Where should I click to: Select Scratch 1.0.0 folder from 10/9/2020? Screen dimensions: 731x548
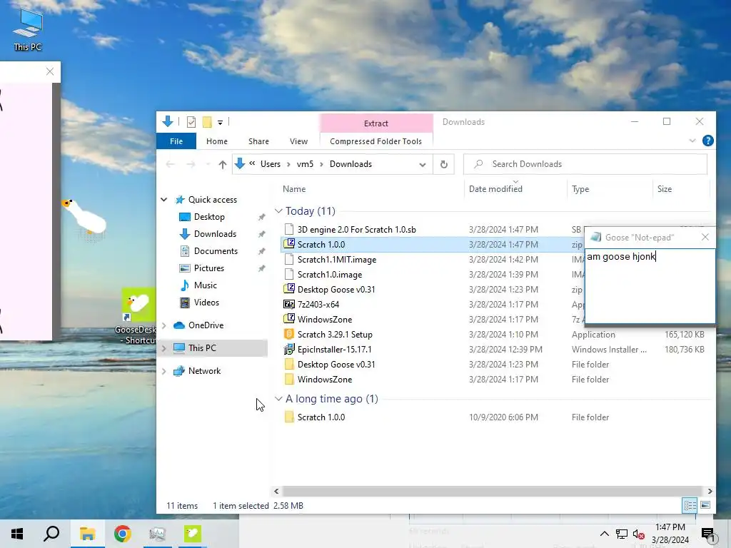tap(321, 417)
